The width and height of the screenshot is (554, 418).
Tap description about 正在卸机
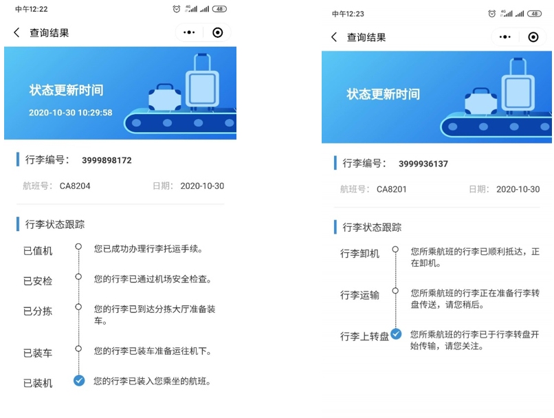tap(475, 257)
